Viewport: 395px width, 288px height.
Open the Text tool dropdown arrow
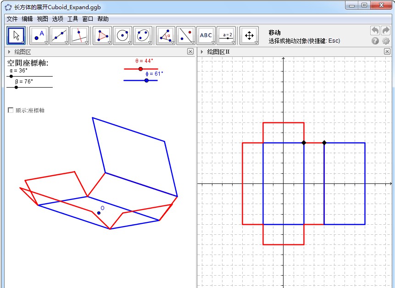[x=213, y=43]
